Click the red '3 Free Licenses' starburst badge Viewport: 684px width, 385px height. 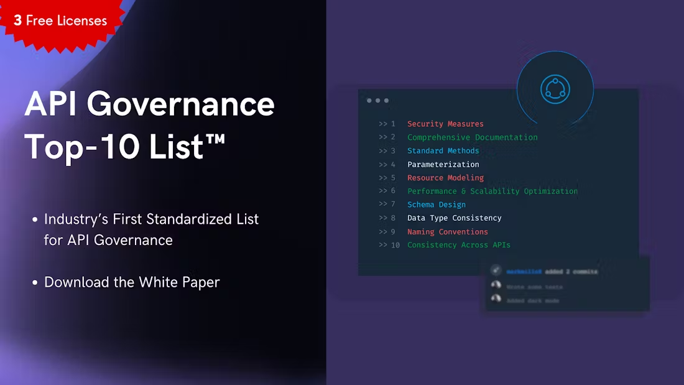click(59, 21)
